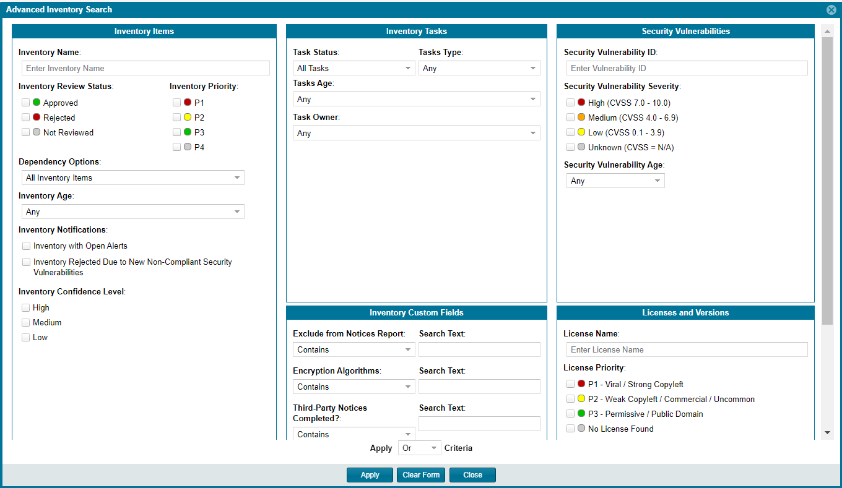Viewport: 842px width, 488px height.
Task: Click the green P3 Permissive license icon
Action: tap(581, 414)
